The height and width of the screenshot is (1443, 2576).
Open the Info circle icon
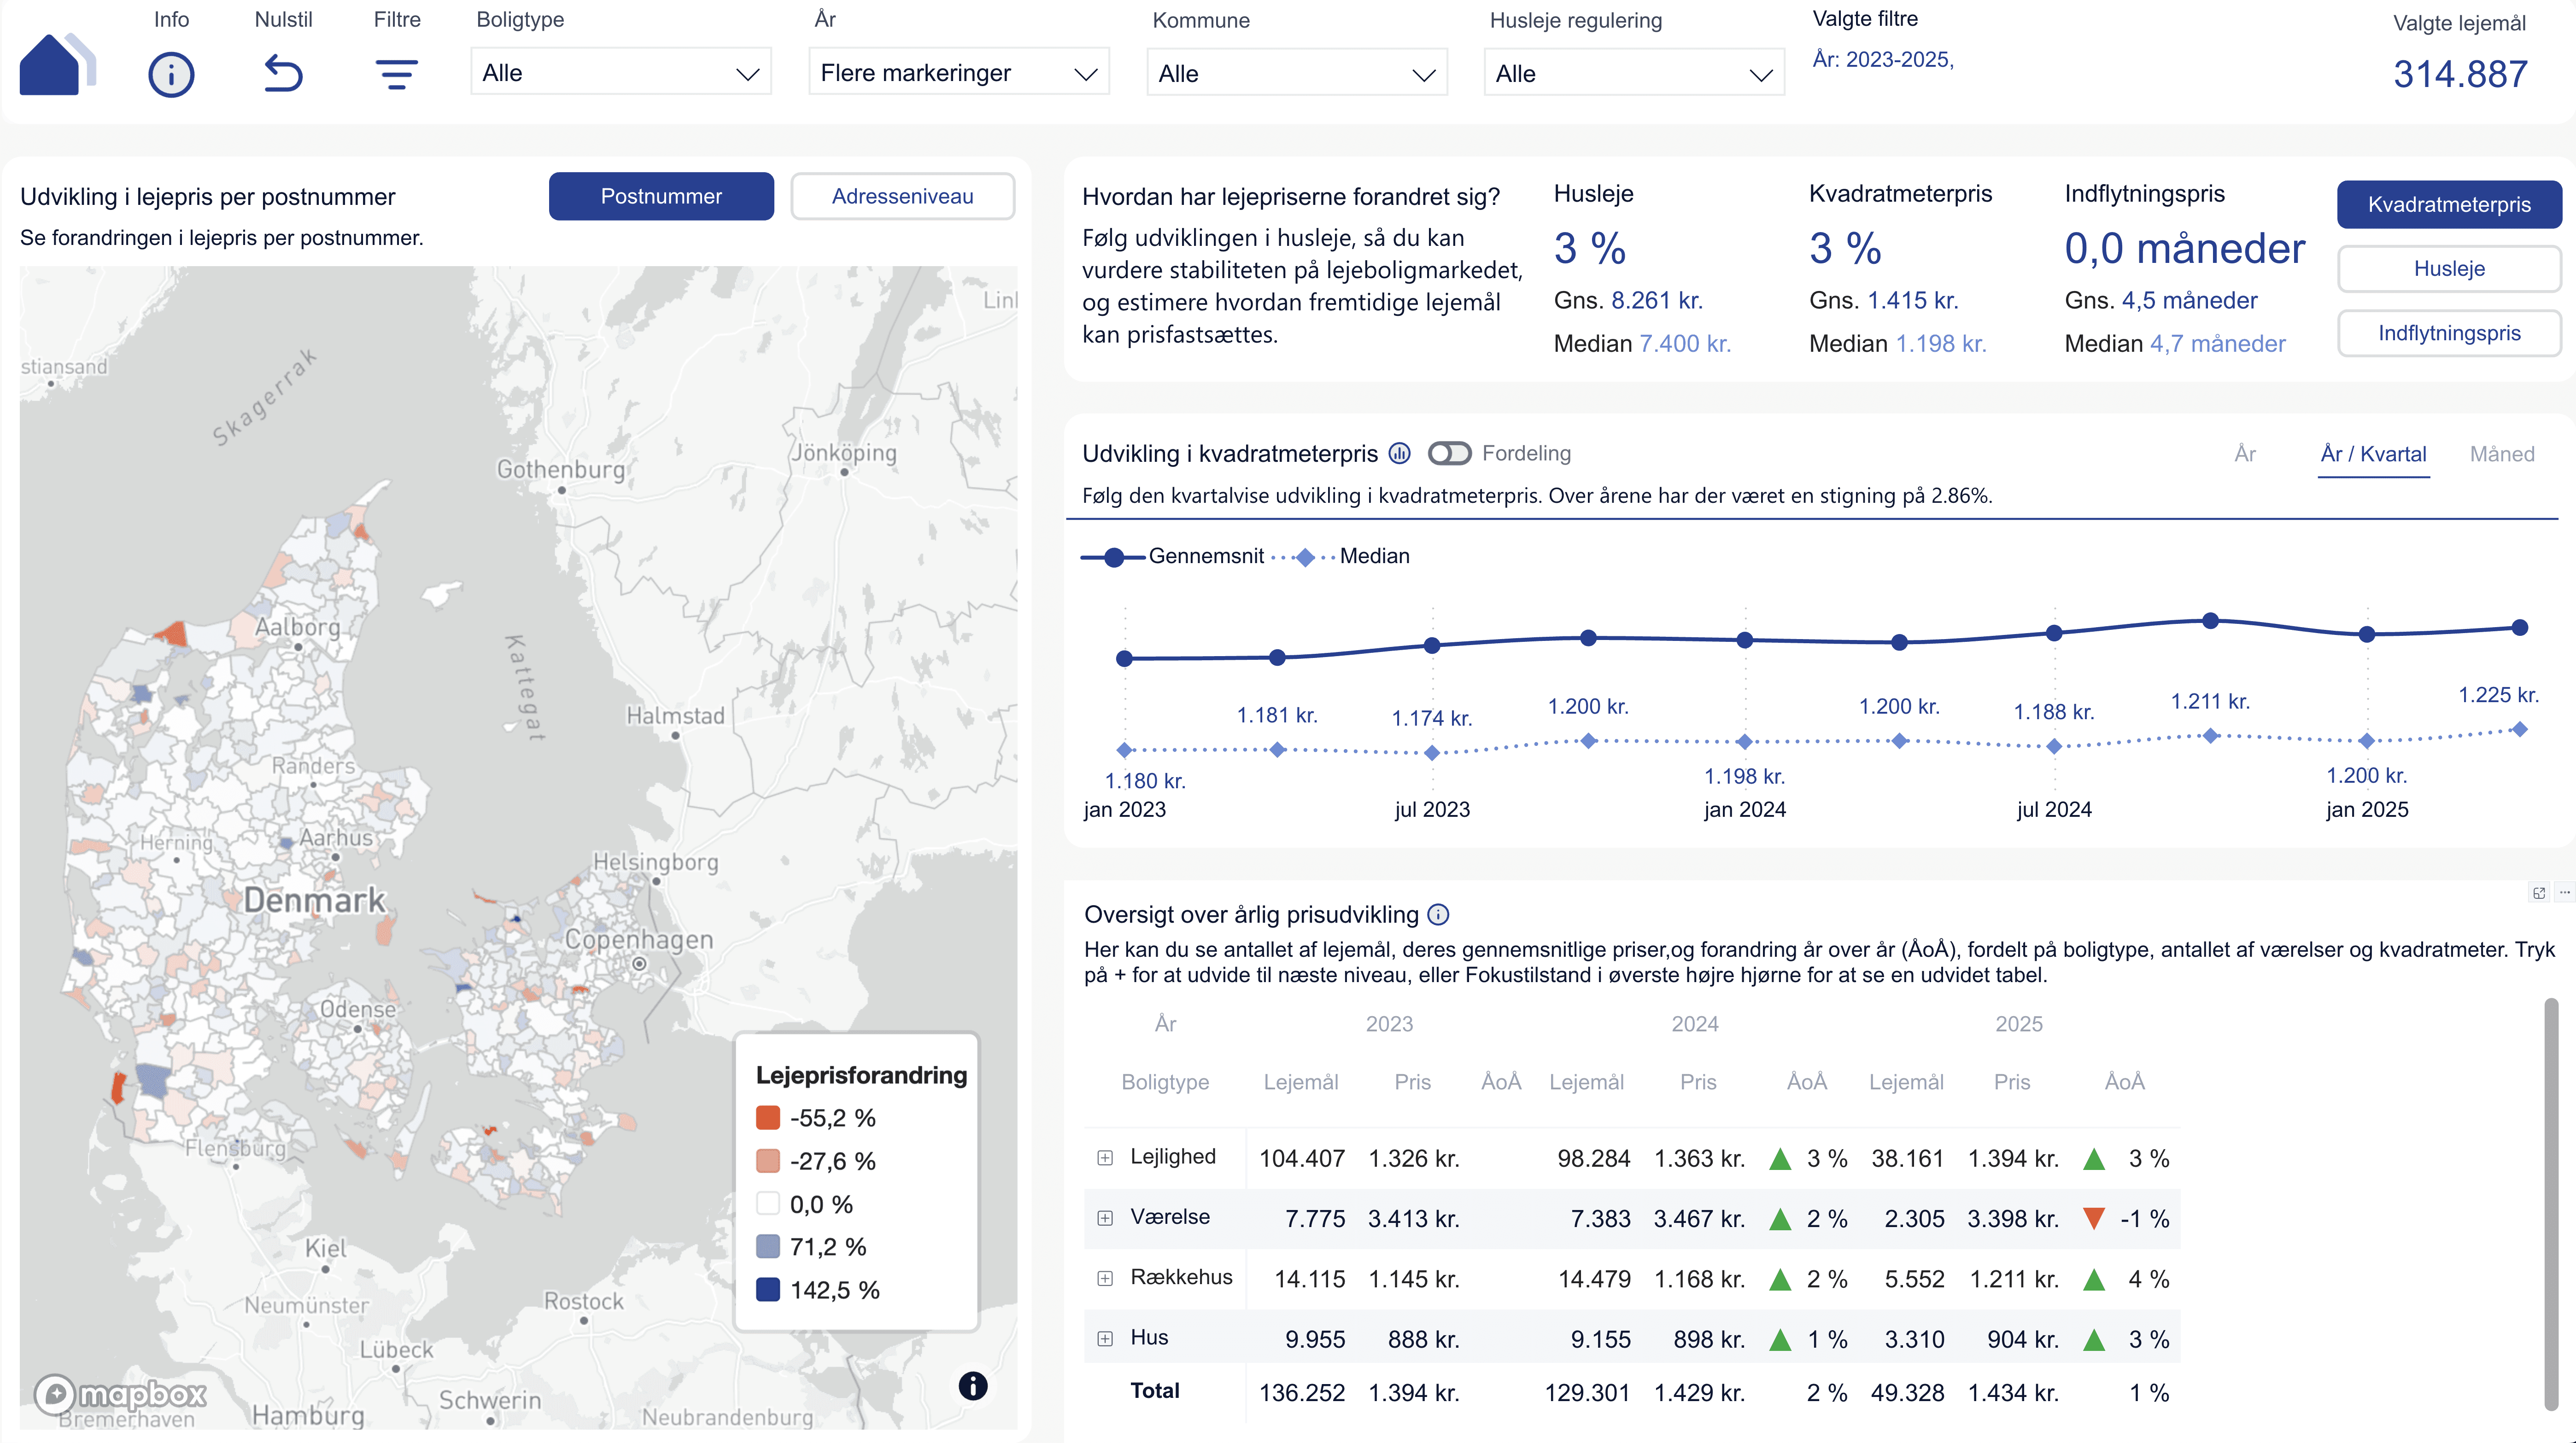click(171, 75)
